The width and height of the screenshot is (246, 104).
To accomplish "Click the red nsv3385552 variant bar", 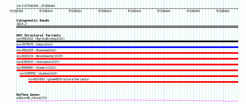I will point(129,76).
